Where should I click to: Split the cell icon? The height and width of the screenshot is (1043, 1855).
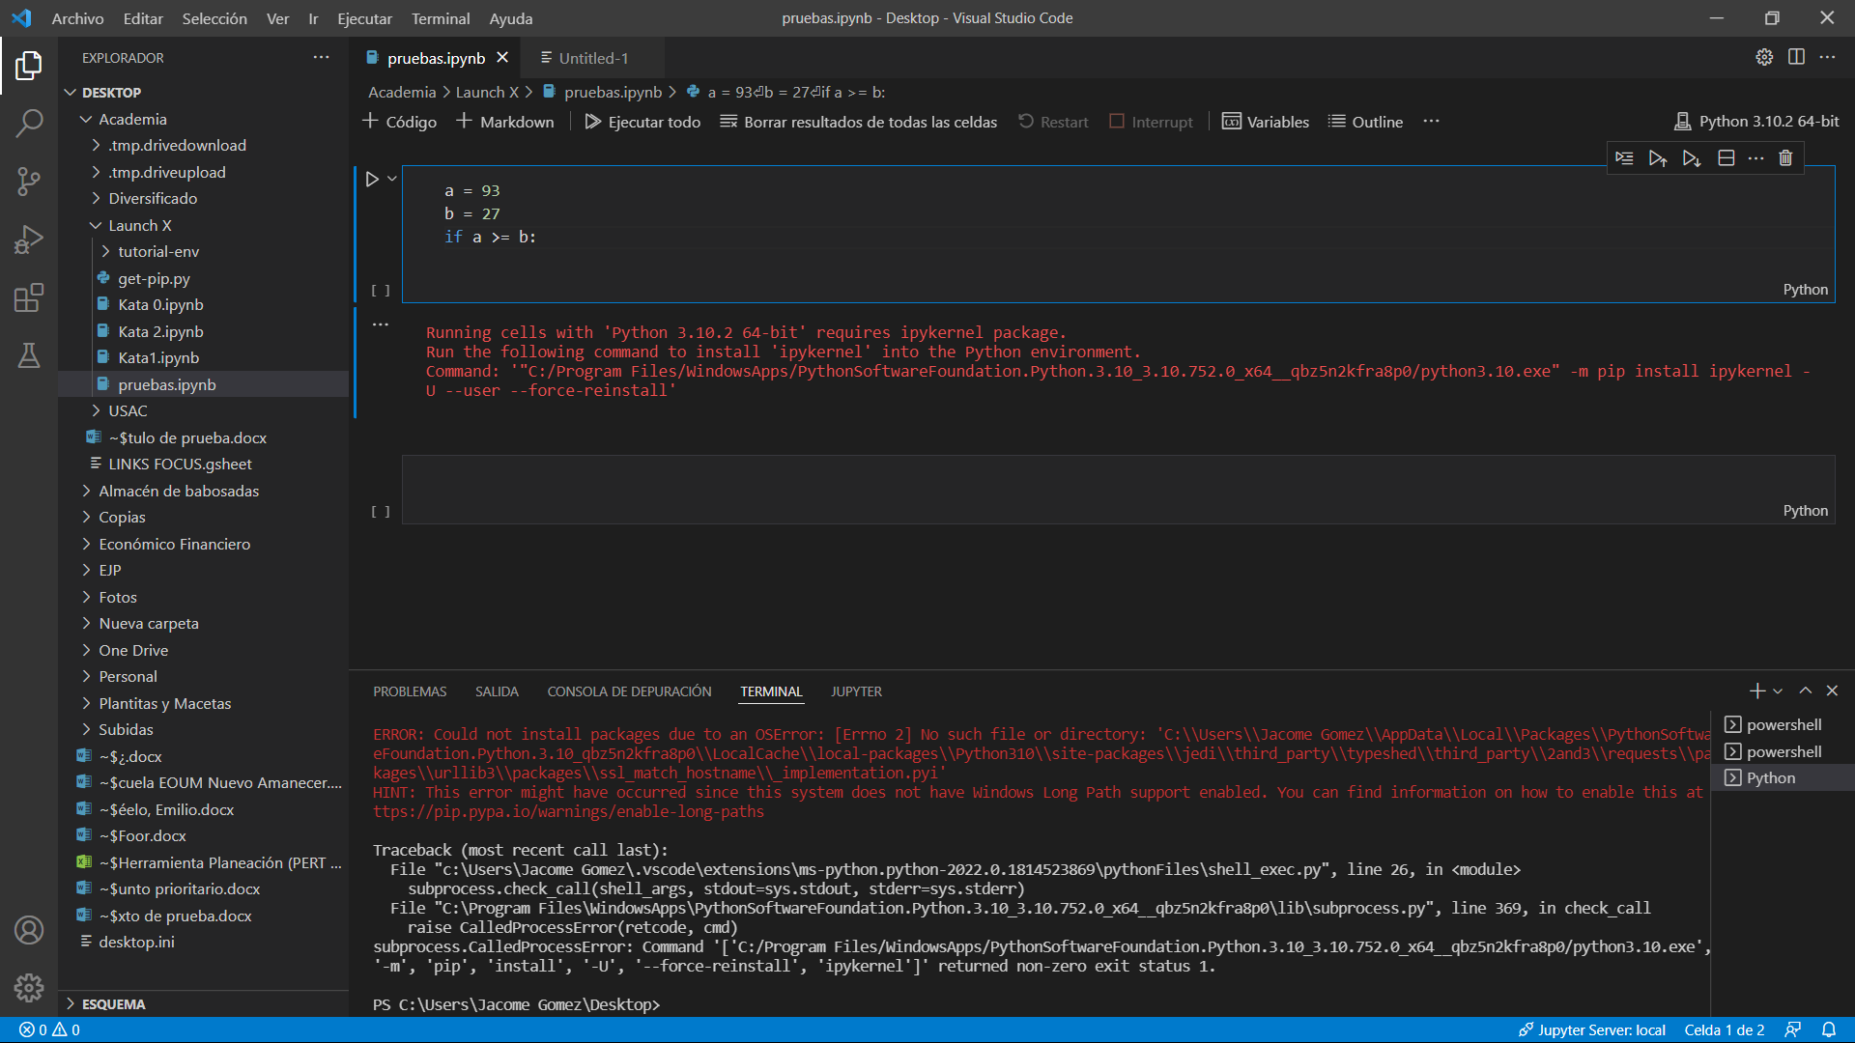coord(1726,158)
